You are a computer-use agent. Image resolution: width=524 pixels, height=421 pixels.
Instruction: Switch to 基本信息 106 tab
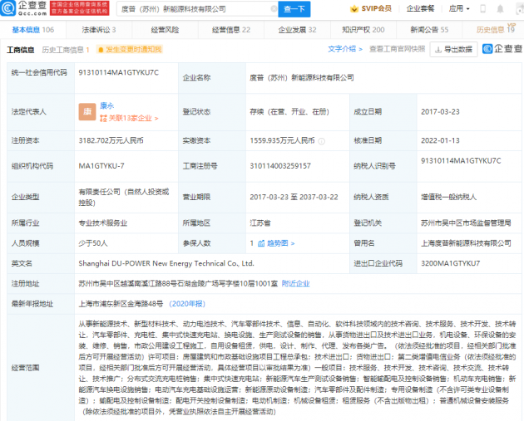coord(33,30)
